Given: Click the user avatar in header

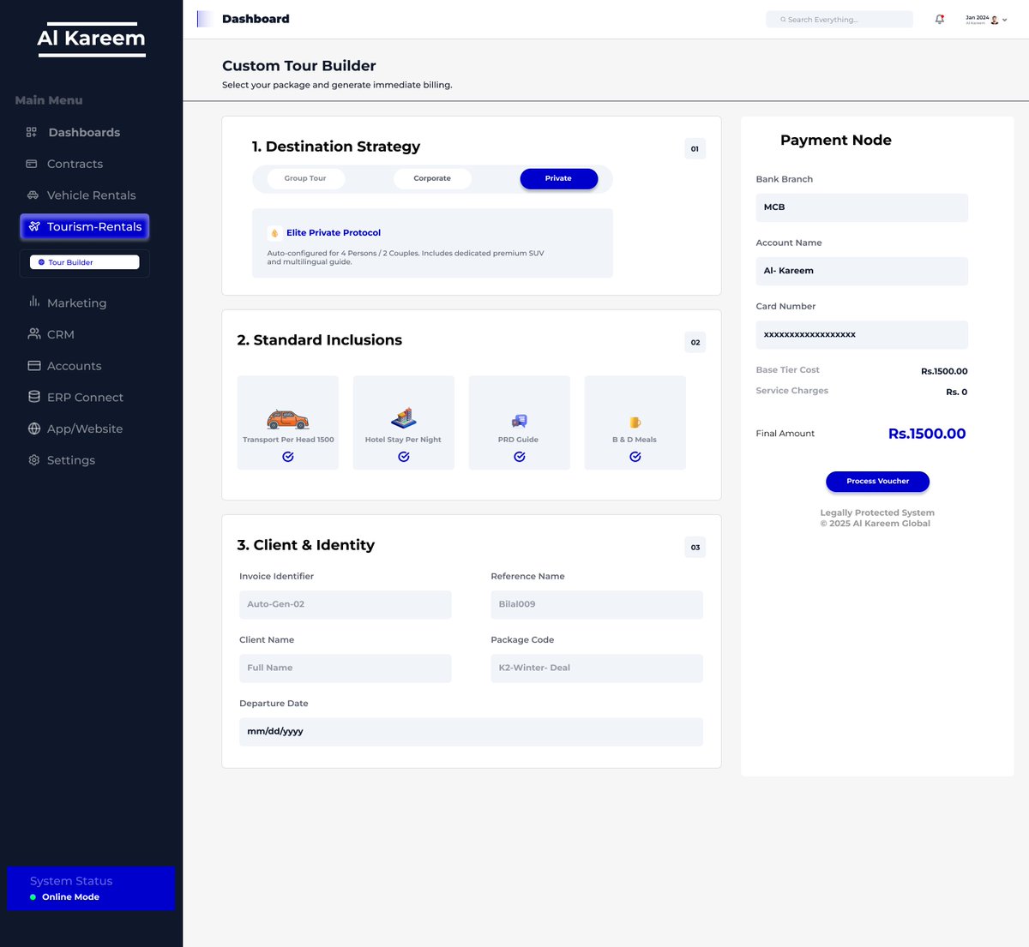Looking at the screenshot, I should (995, 20).
